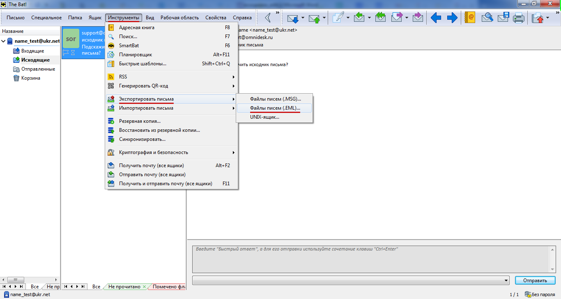
Task: Select Поиск... from Инструменты menu
Action: coord(172,37)
